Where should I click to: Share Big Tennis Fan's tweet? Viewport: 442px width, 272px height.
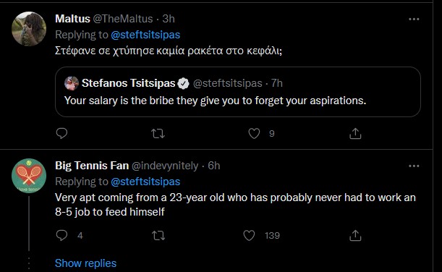click(355, 235)
